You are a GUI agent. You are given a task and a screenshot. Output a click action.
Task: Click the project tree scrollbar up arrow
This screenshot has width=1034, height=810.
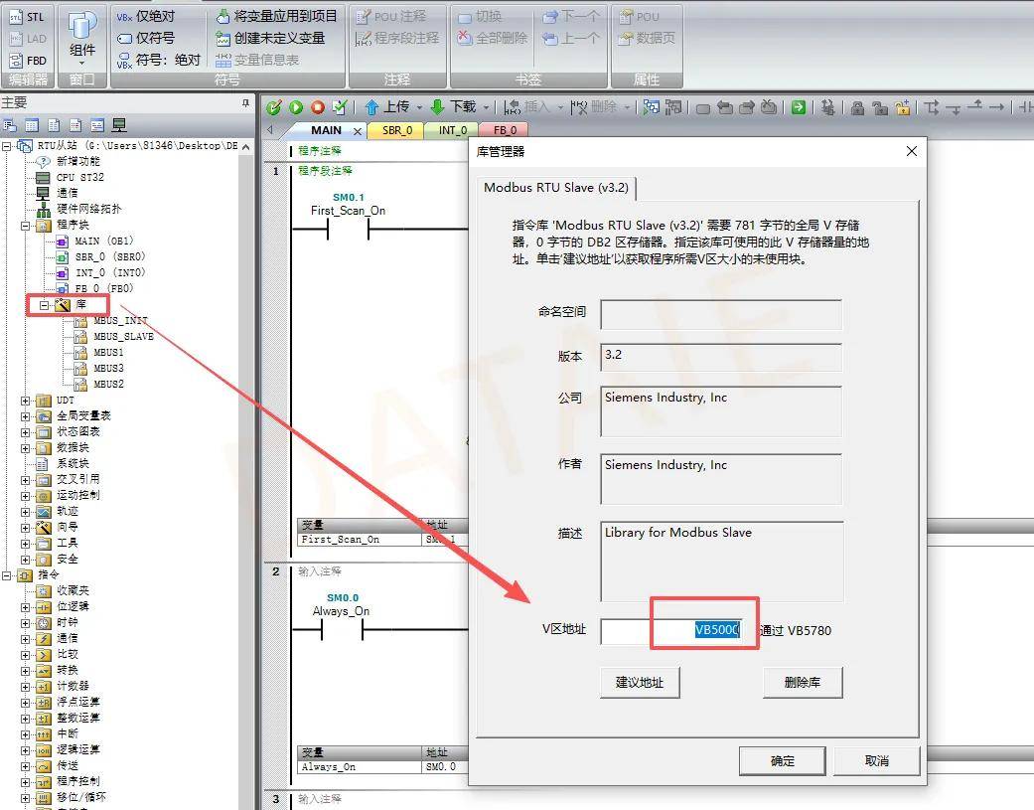[246, 146]
